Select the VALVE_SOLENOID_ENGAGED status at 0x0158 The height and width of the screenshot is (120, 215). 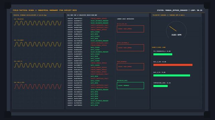point(99,41)
